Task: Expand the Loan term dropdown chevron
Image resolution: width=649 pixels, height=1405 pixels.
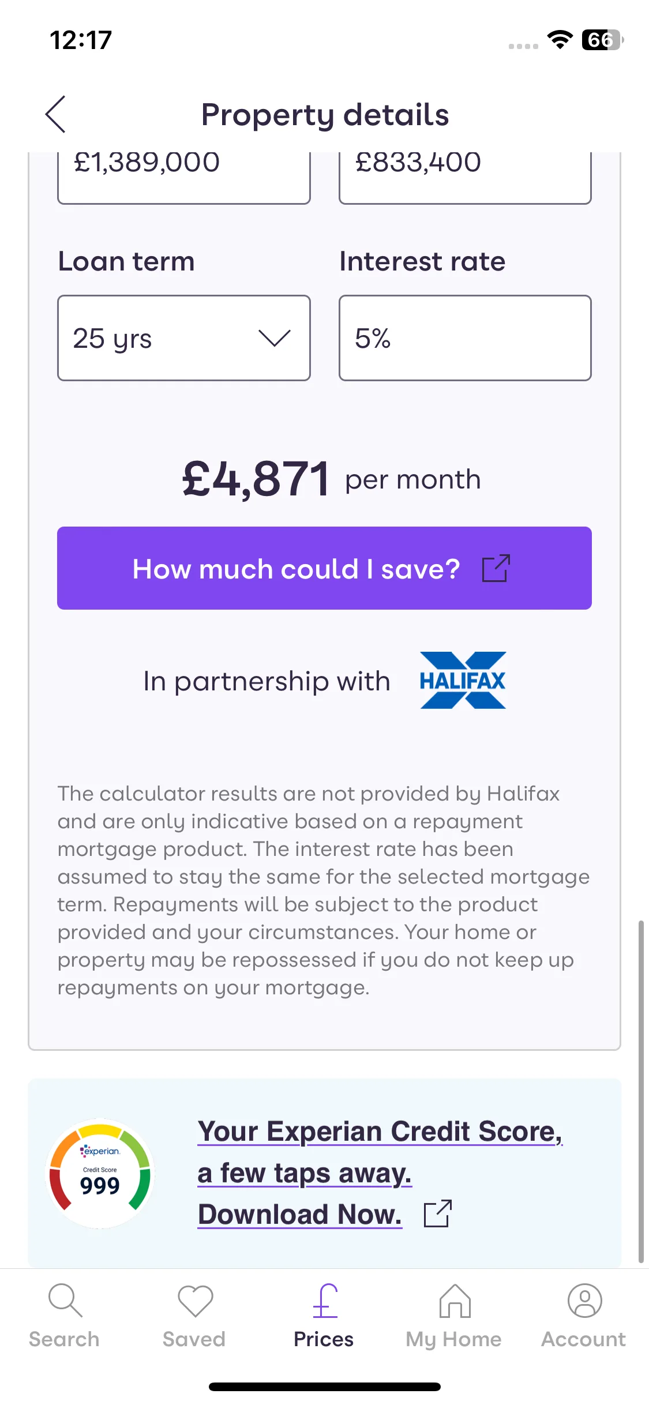Action: (274, 338)
